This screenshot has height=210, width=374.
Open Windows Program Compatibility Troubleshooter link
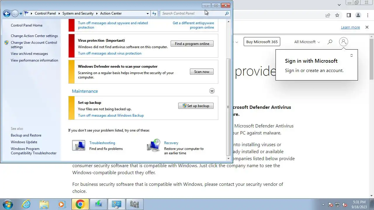(34, 151)
